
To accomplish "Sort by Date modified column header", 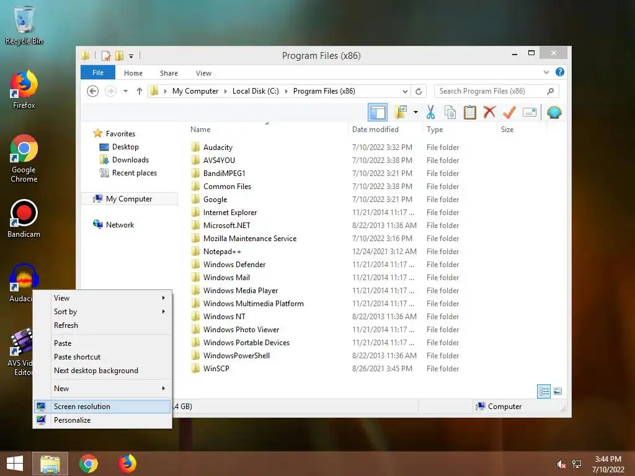I will point(385,130).
